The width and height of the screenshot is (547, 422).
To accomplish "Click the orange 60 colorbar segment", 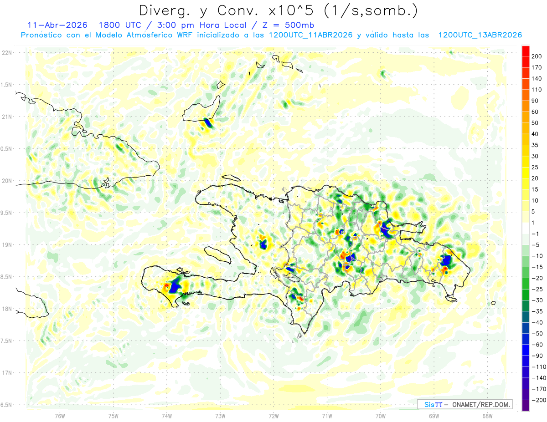I will tap(526, 106).
